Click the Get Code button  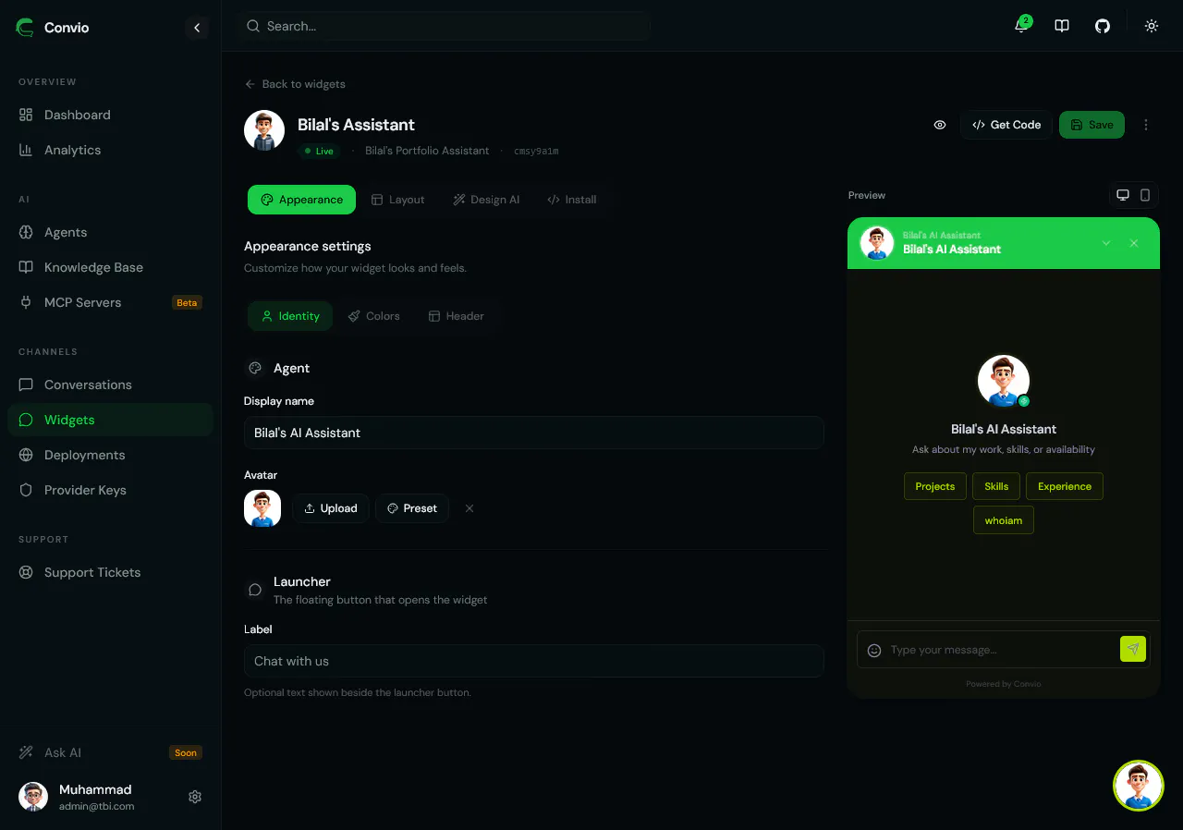(x=1006, y=125)
